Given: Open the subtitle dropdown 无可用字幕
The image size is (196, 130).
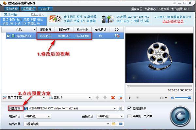Looking at the screenshot, I should (44, 97).
